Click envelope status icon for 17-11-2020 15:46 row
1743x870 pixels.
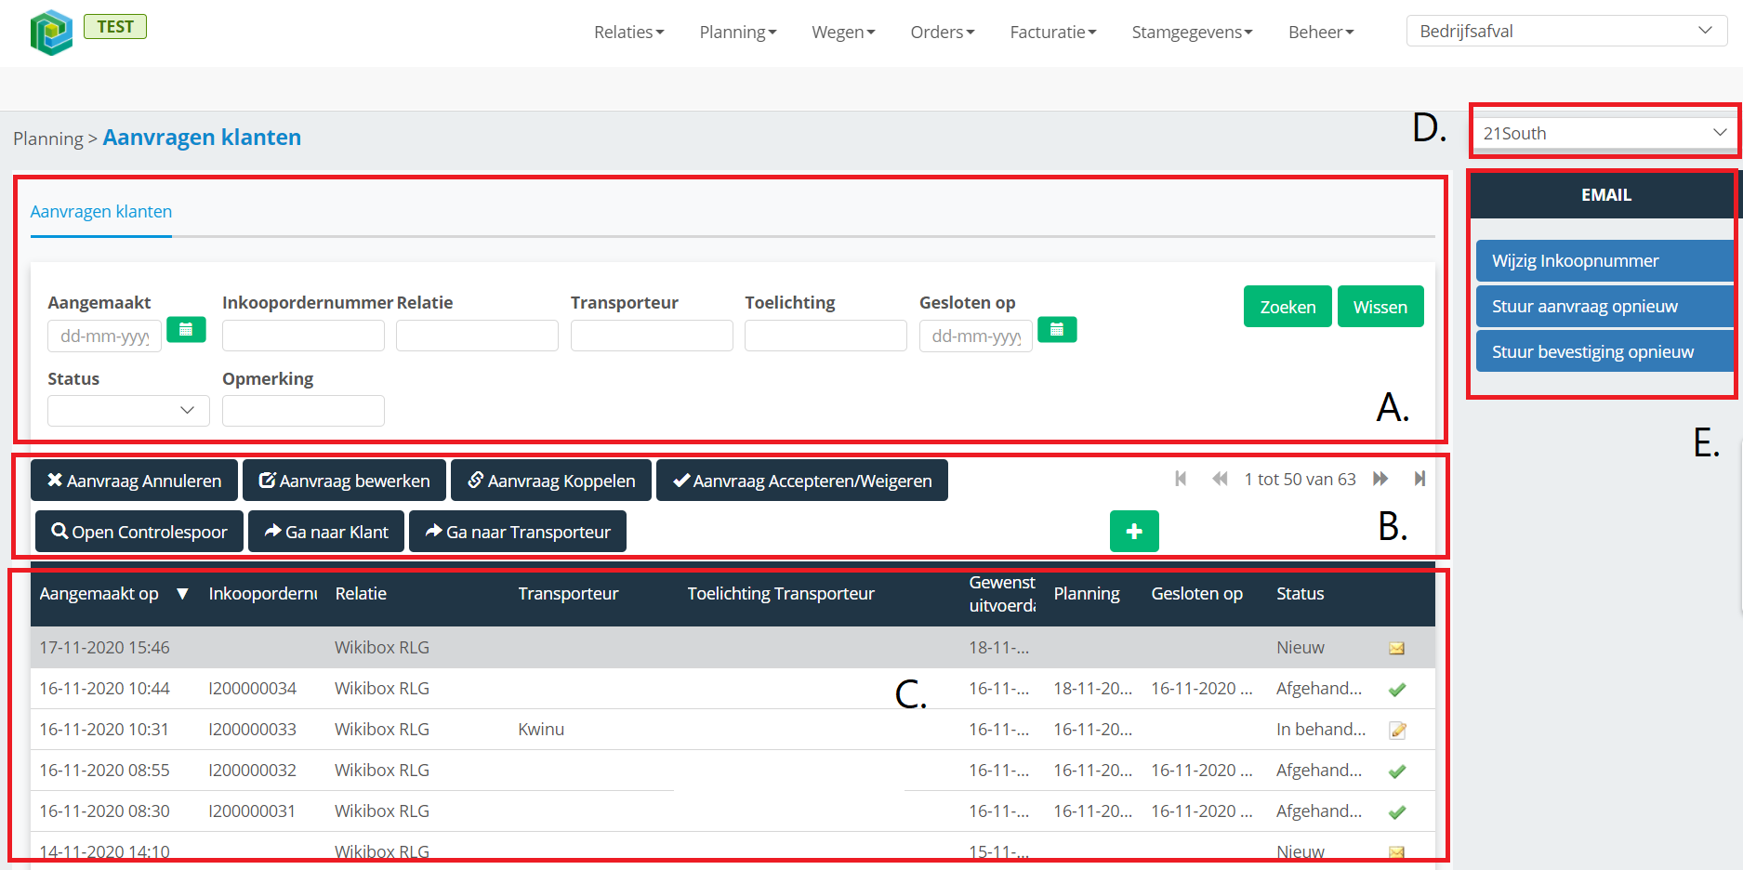coord(1396,649)
